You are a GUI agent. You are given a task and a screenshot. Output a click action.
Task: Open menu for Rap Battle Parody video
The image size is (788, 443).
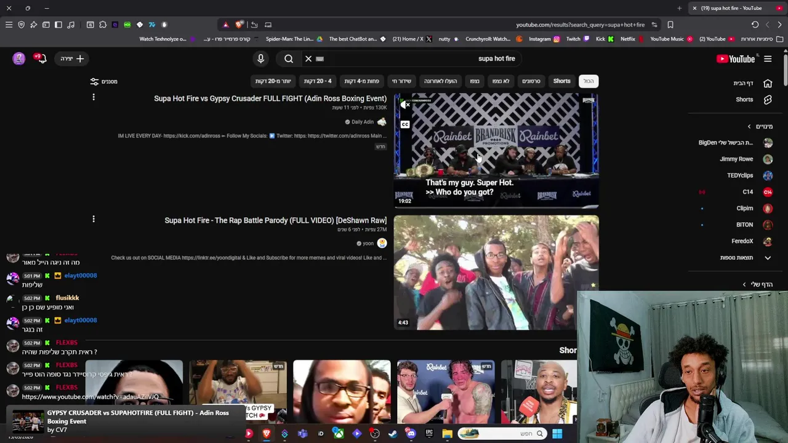click(x=94, y=219)
